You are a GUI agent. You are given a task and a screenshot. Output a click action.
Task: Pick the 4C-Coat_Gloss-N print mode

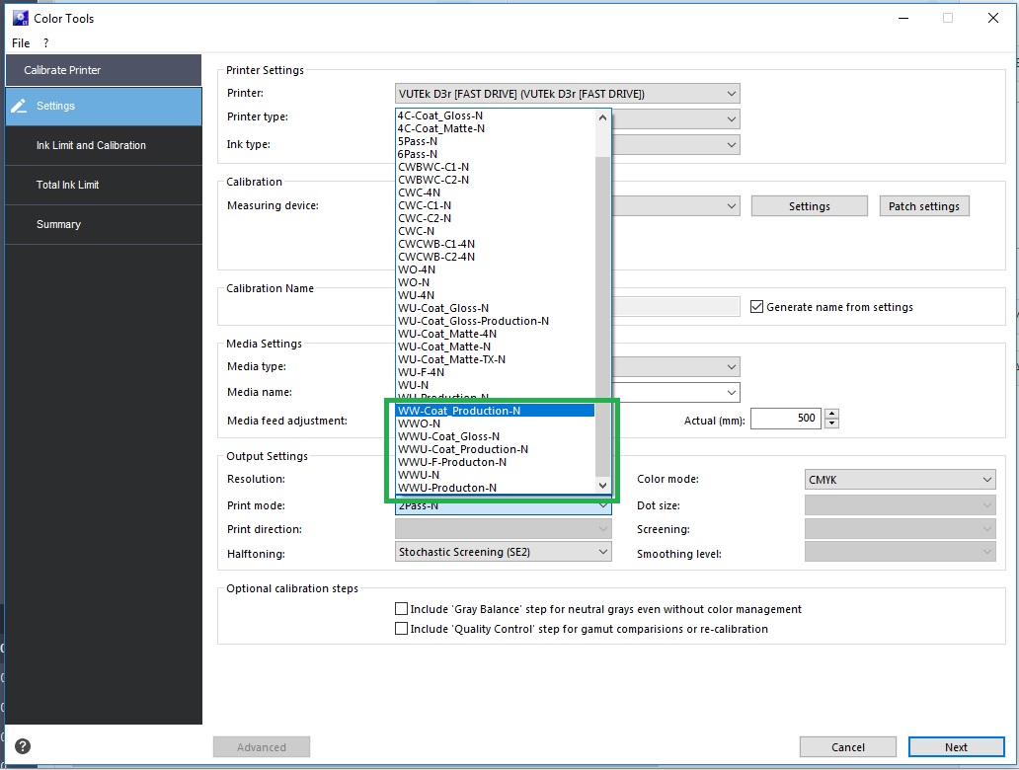(x=496, y=115)
